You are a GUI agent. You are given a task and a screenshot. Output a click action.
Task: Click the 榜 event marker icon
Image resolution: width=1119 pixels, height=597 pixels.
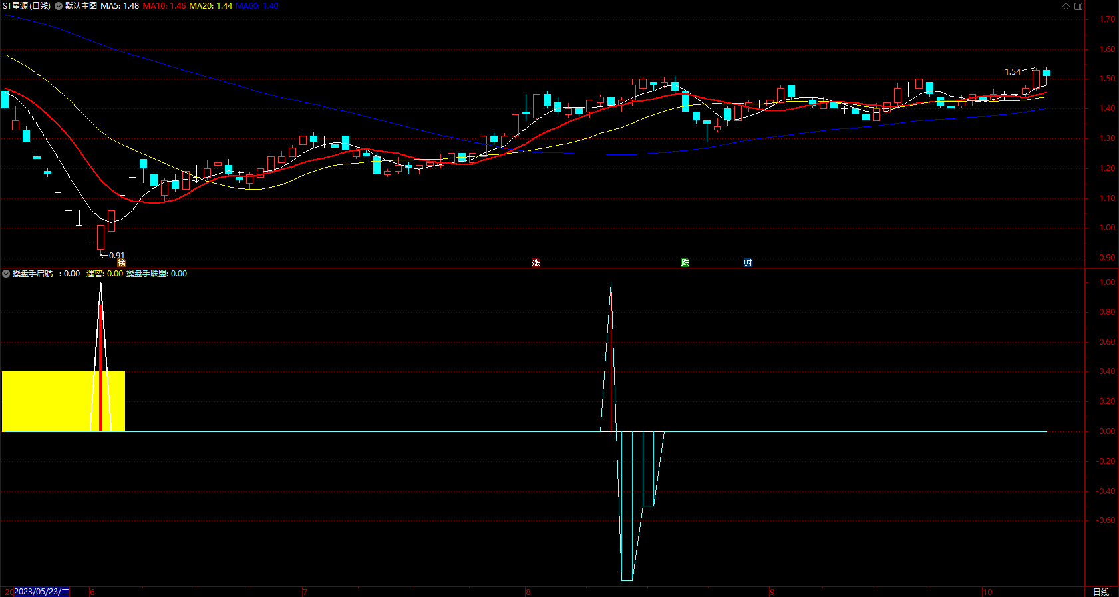[121, 263]
